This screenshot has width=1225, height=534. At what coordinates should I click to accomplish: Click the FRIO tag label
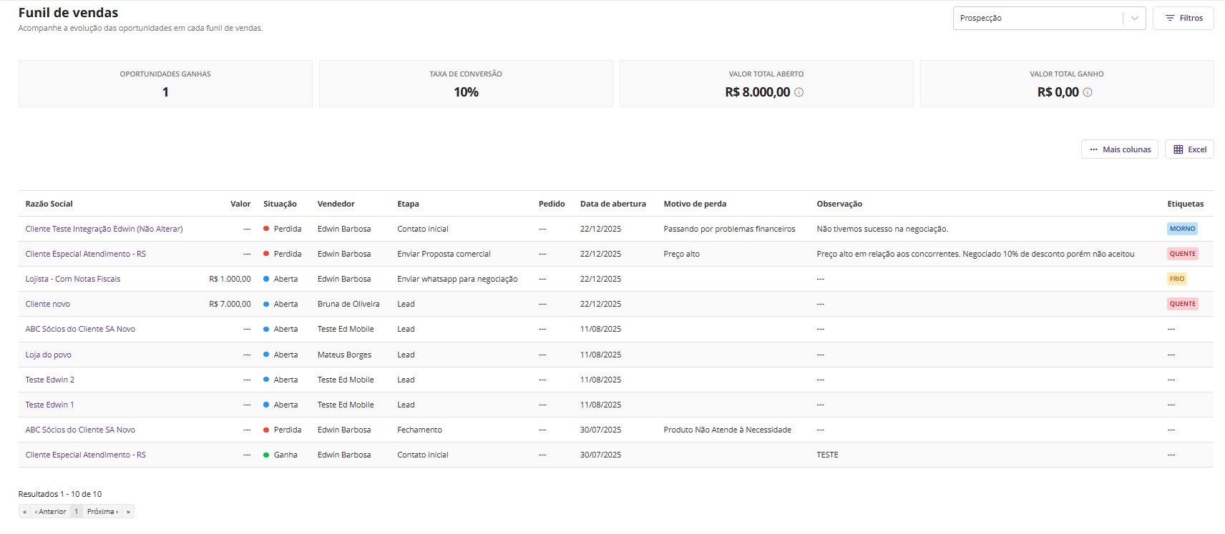click(x=1177, y=279)
